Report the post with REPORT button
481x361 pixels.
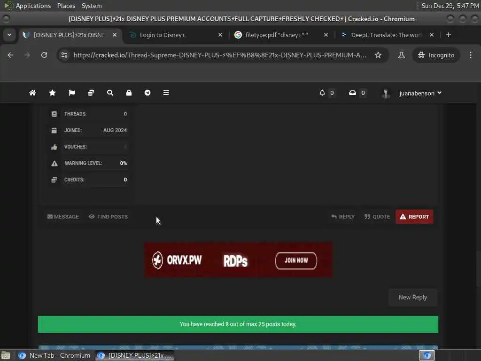414,217
